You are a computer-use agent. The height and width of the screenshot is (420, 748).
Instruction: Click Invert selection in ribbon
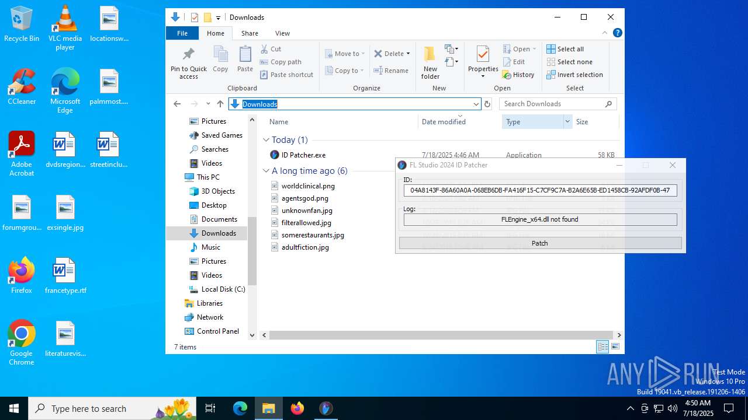click(574, 75)
